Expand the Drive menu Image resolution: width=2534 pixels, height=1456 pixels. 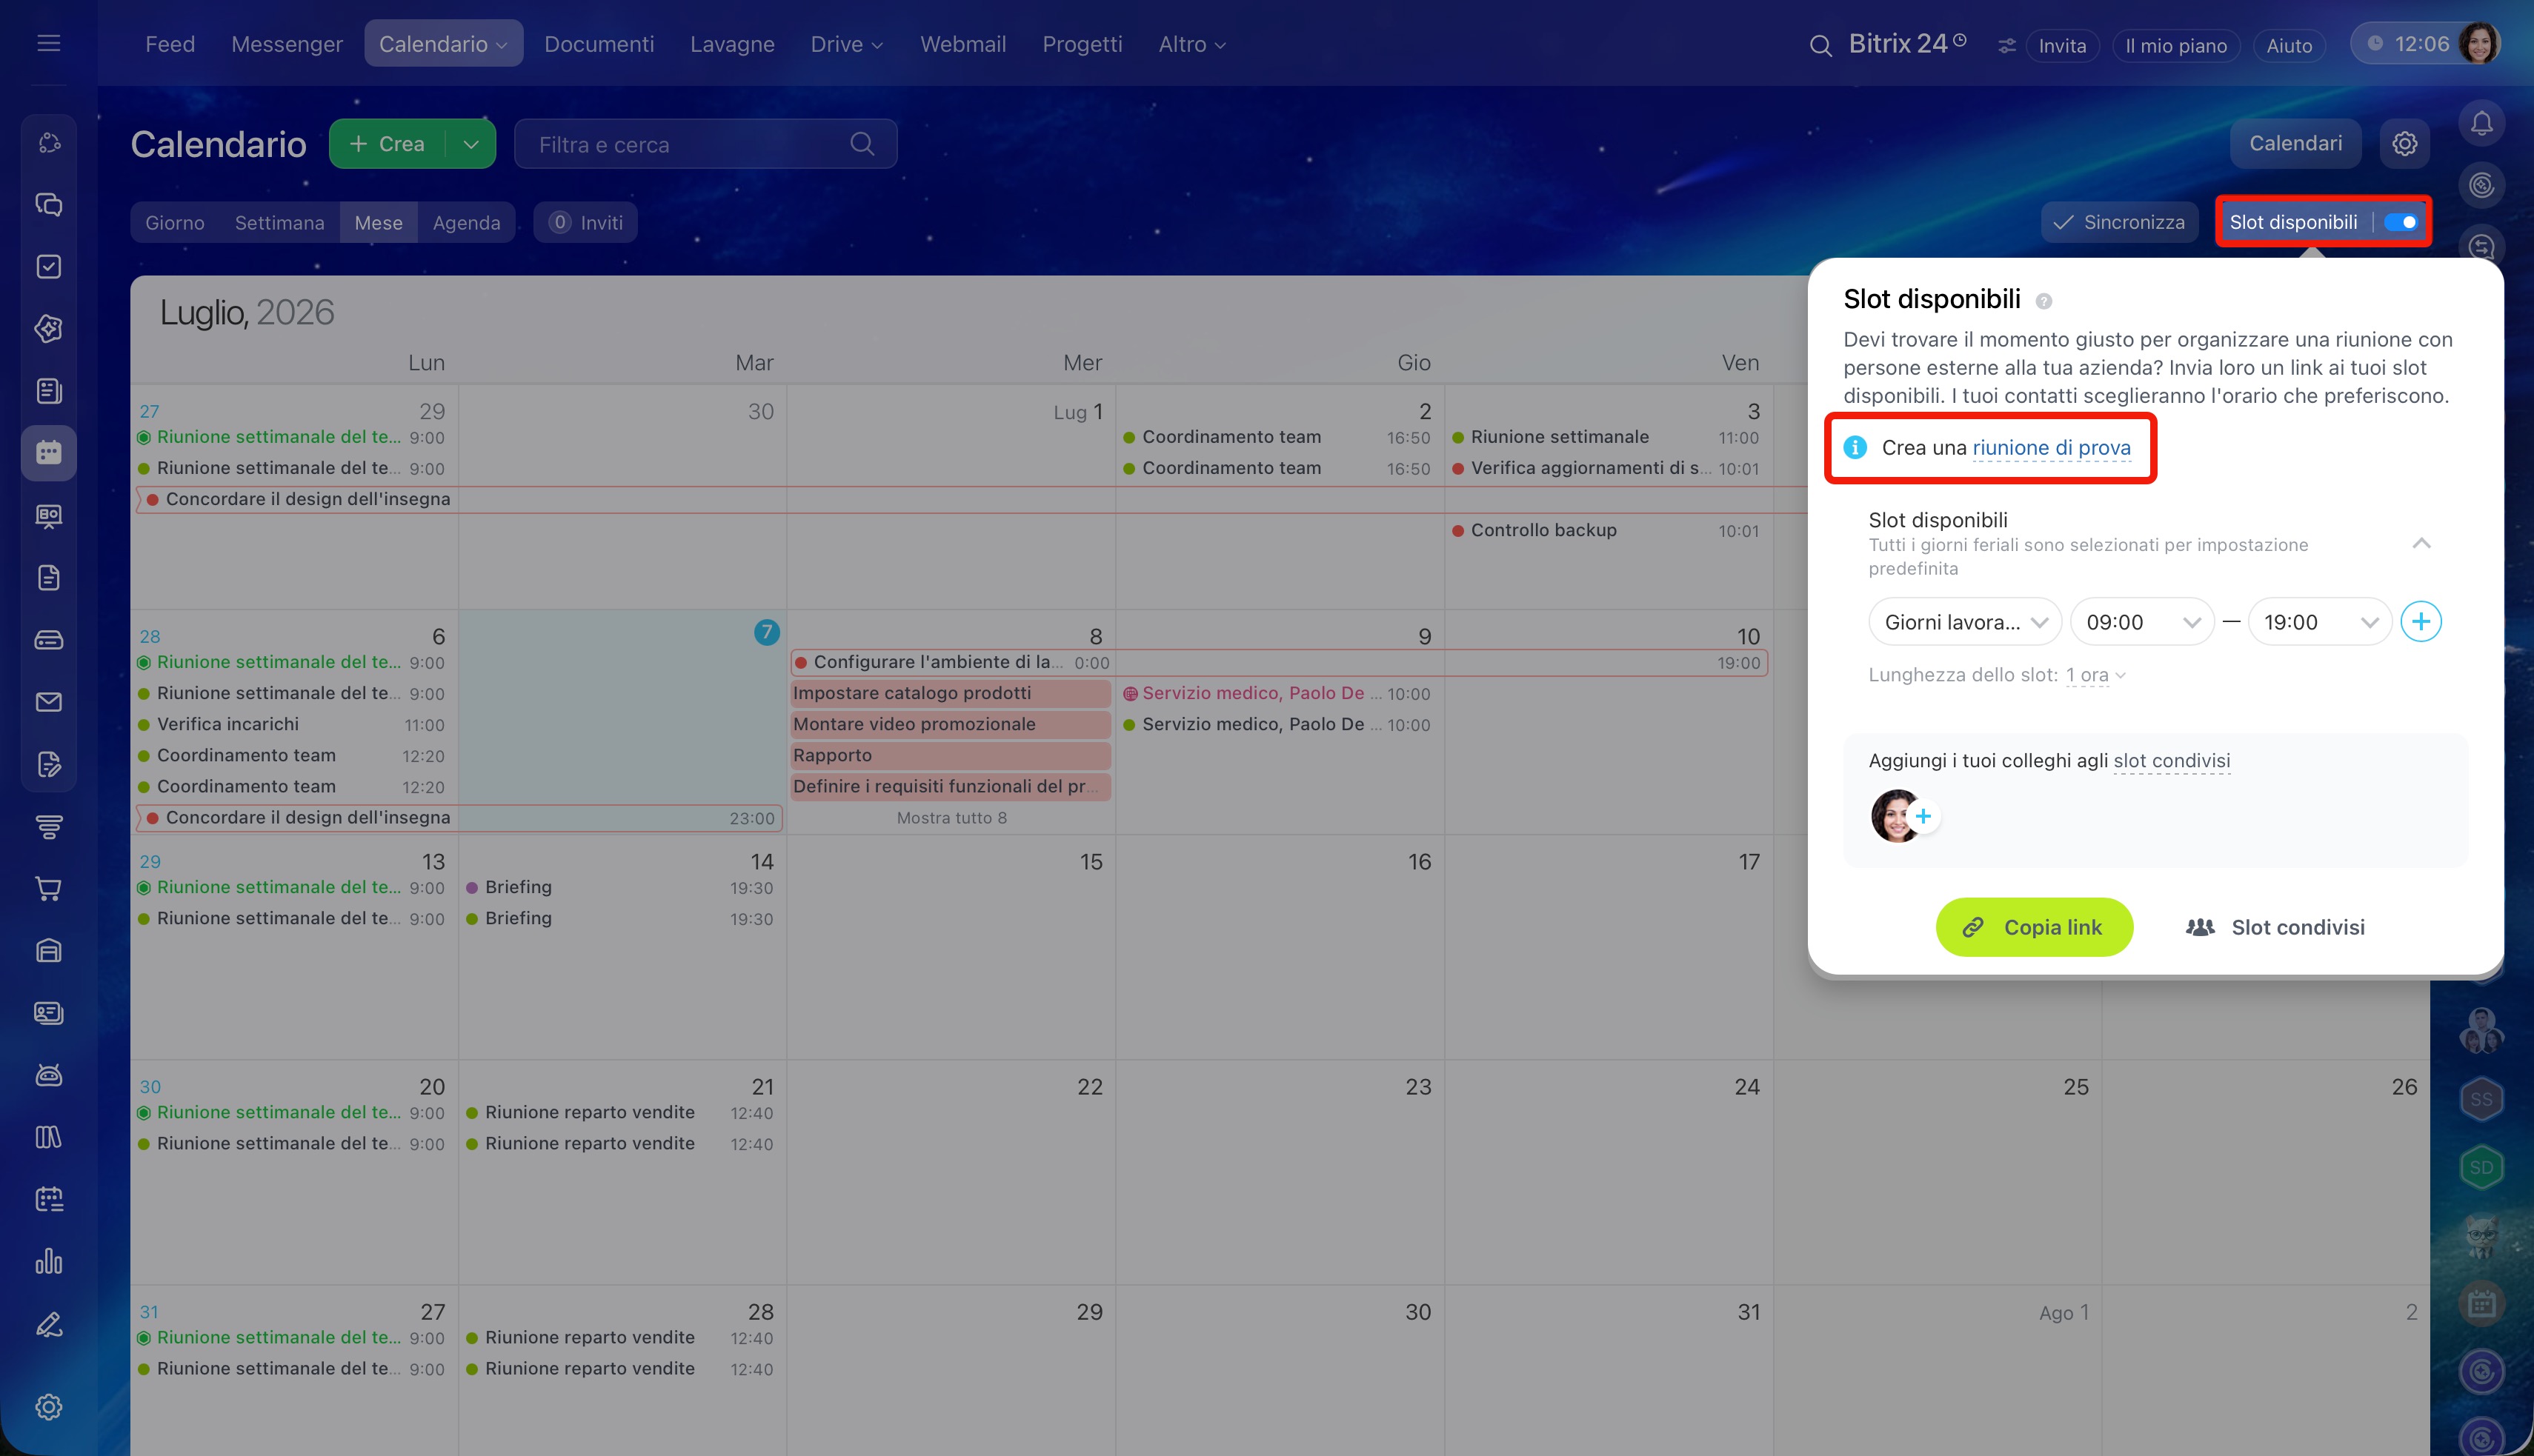[x=846, y=44]
